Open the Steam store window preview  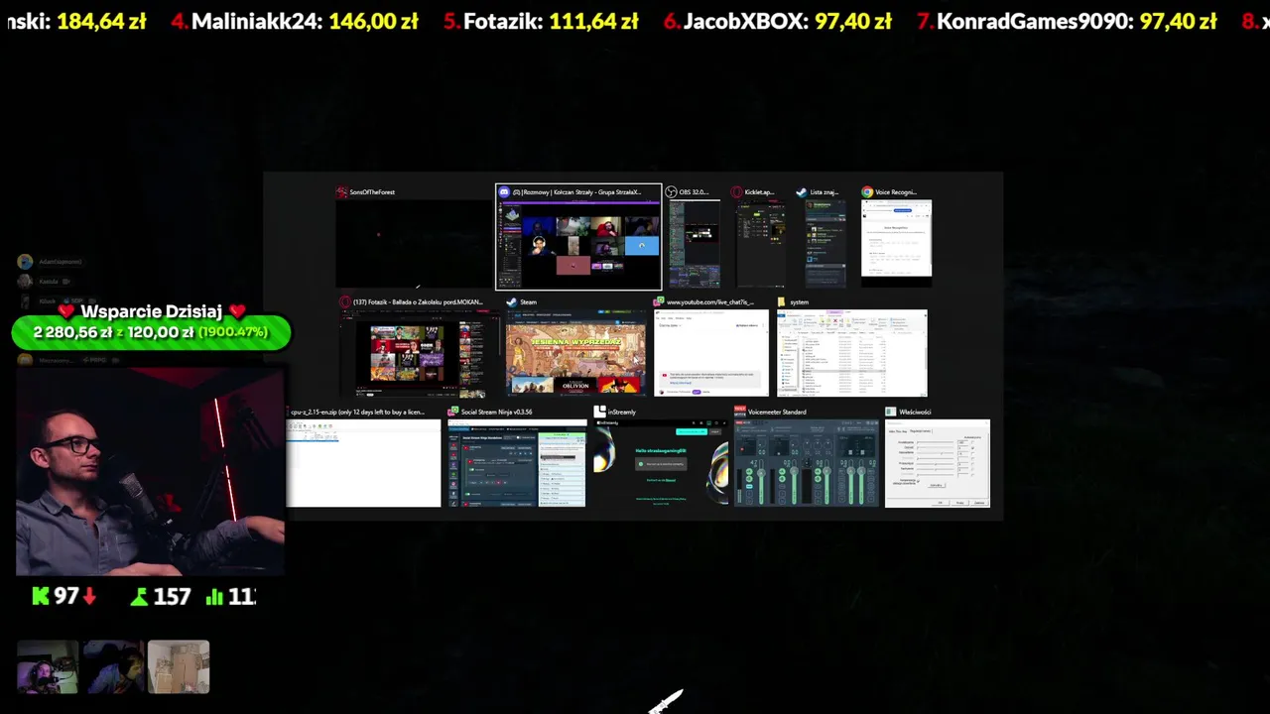coord(576,353)
